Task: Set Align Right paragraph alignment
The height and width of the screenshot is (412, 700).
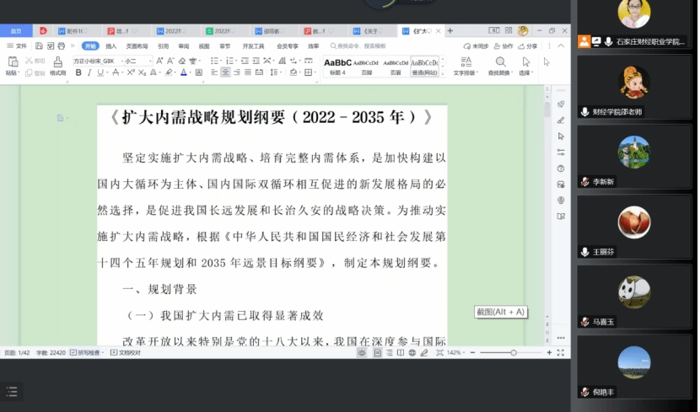Action: [x=237, y=72]
